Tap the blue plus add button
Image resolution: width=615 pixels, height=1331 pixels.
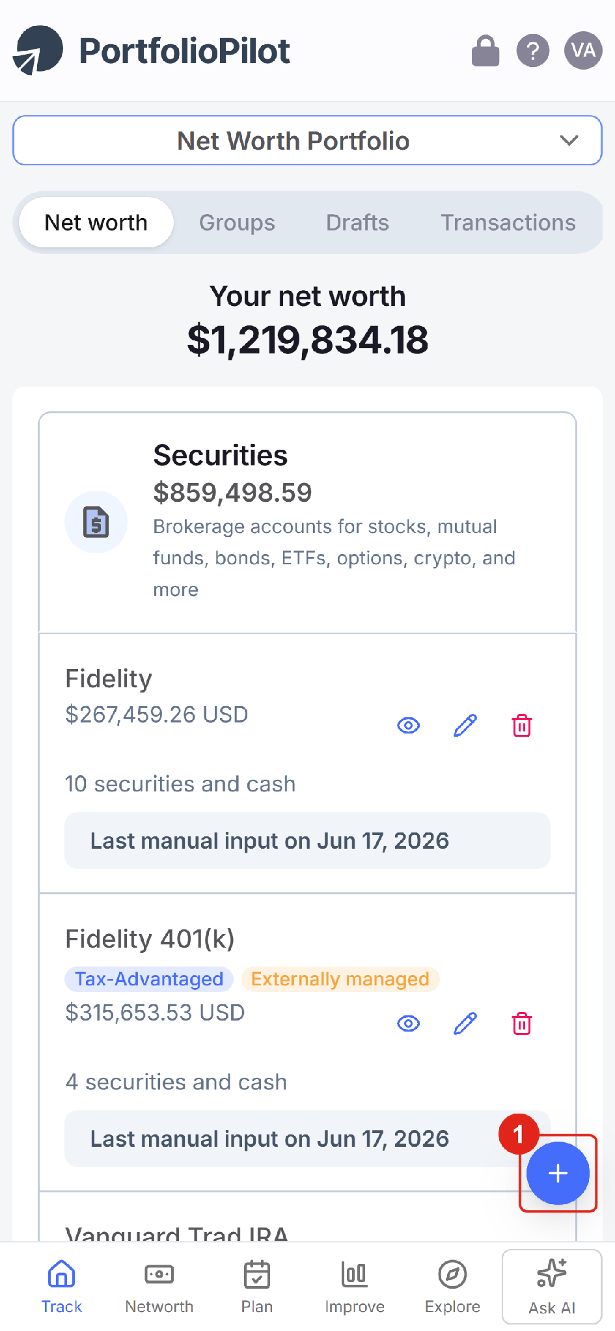[558, 1173]
